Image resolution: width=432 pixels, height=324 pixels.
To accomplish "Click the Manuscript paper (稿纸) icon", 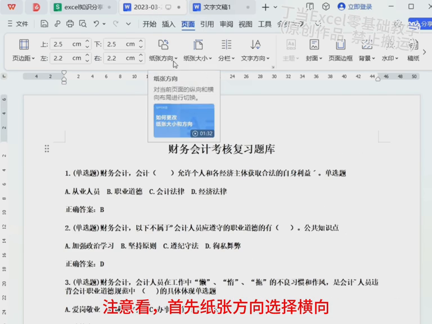I will click(x=413, y=44).
